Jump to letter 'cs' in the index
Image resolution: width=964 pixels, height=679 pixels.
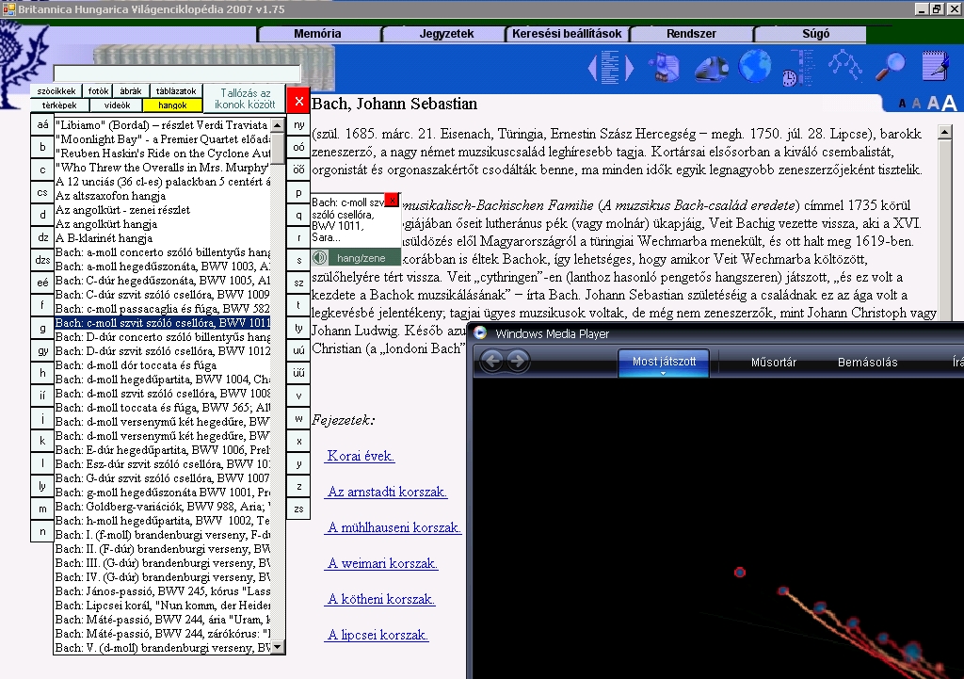tap(42, 192)
